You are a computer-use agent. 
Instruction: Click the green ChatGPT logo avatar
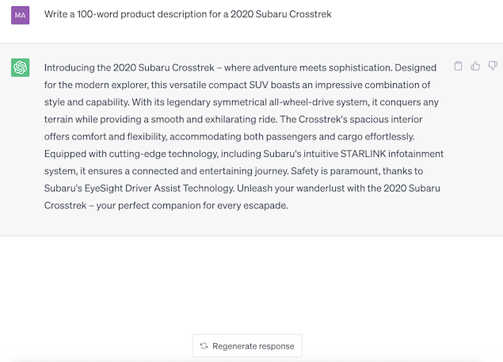21,67
